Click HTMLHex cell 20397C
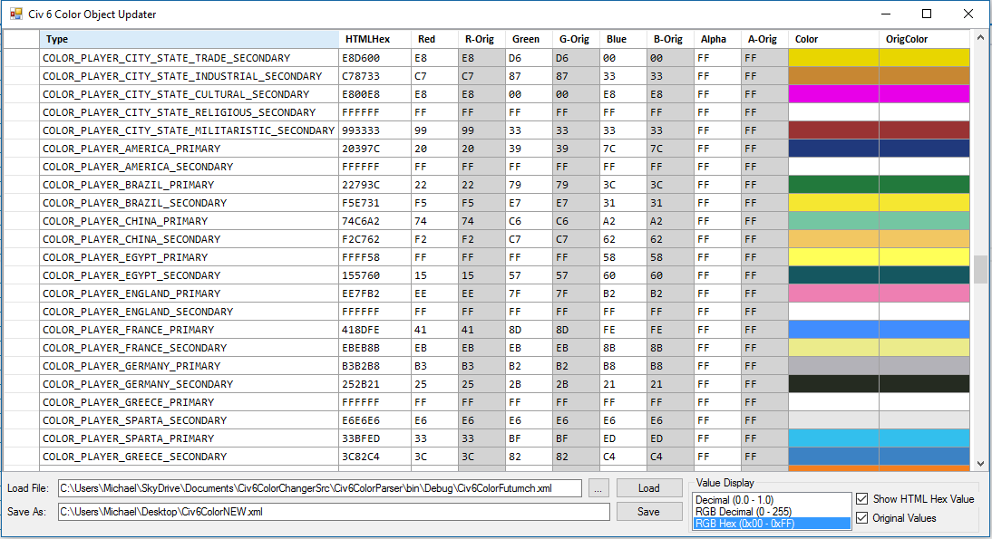992x539 pixels. (374, 149)
